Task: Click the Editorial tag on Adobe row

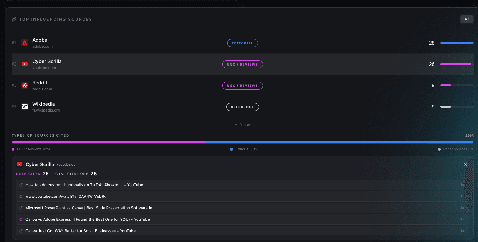Action: pyautogui.click(x=242, y=43)
